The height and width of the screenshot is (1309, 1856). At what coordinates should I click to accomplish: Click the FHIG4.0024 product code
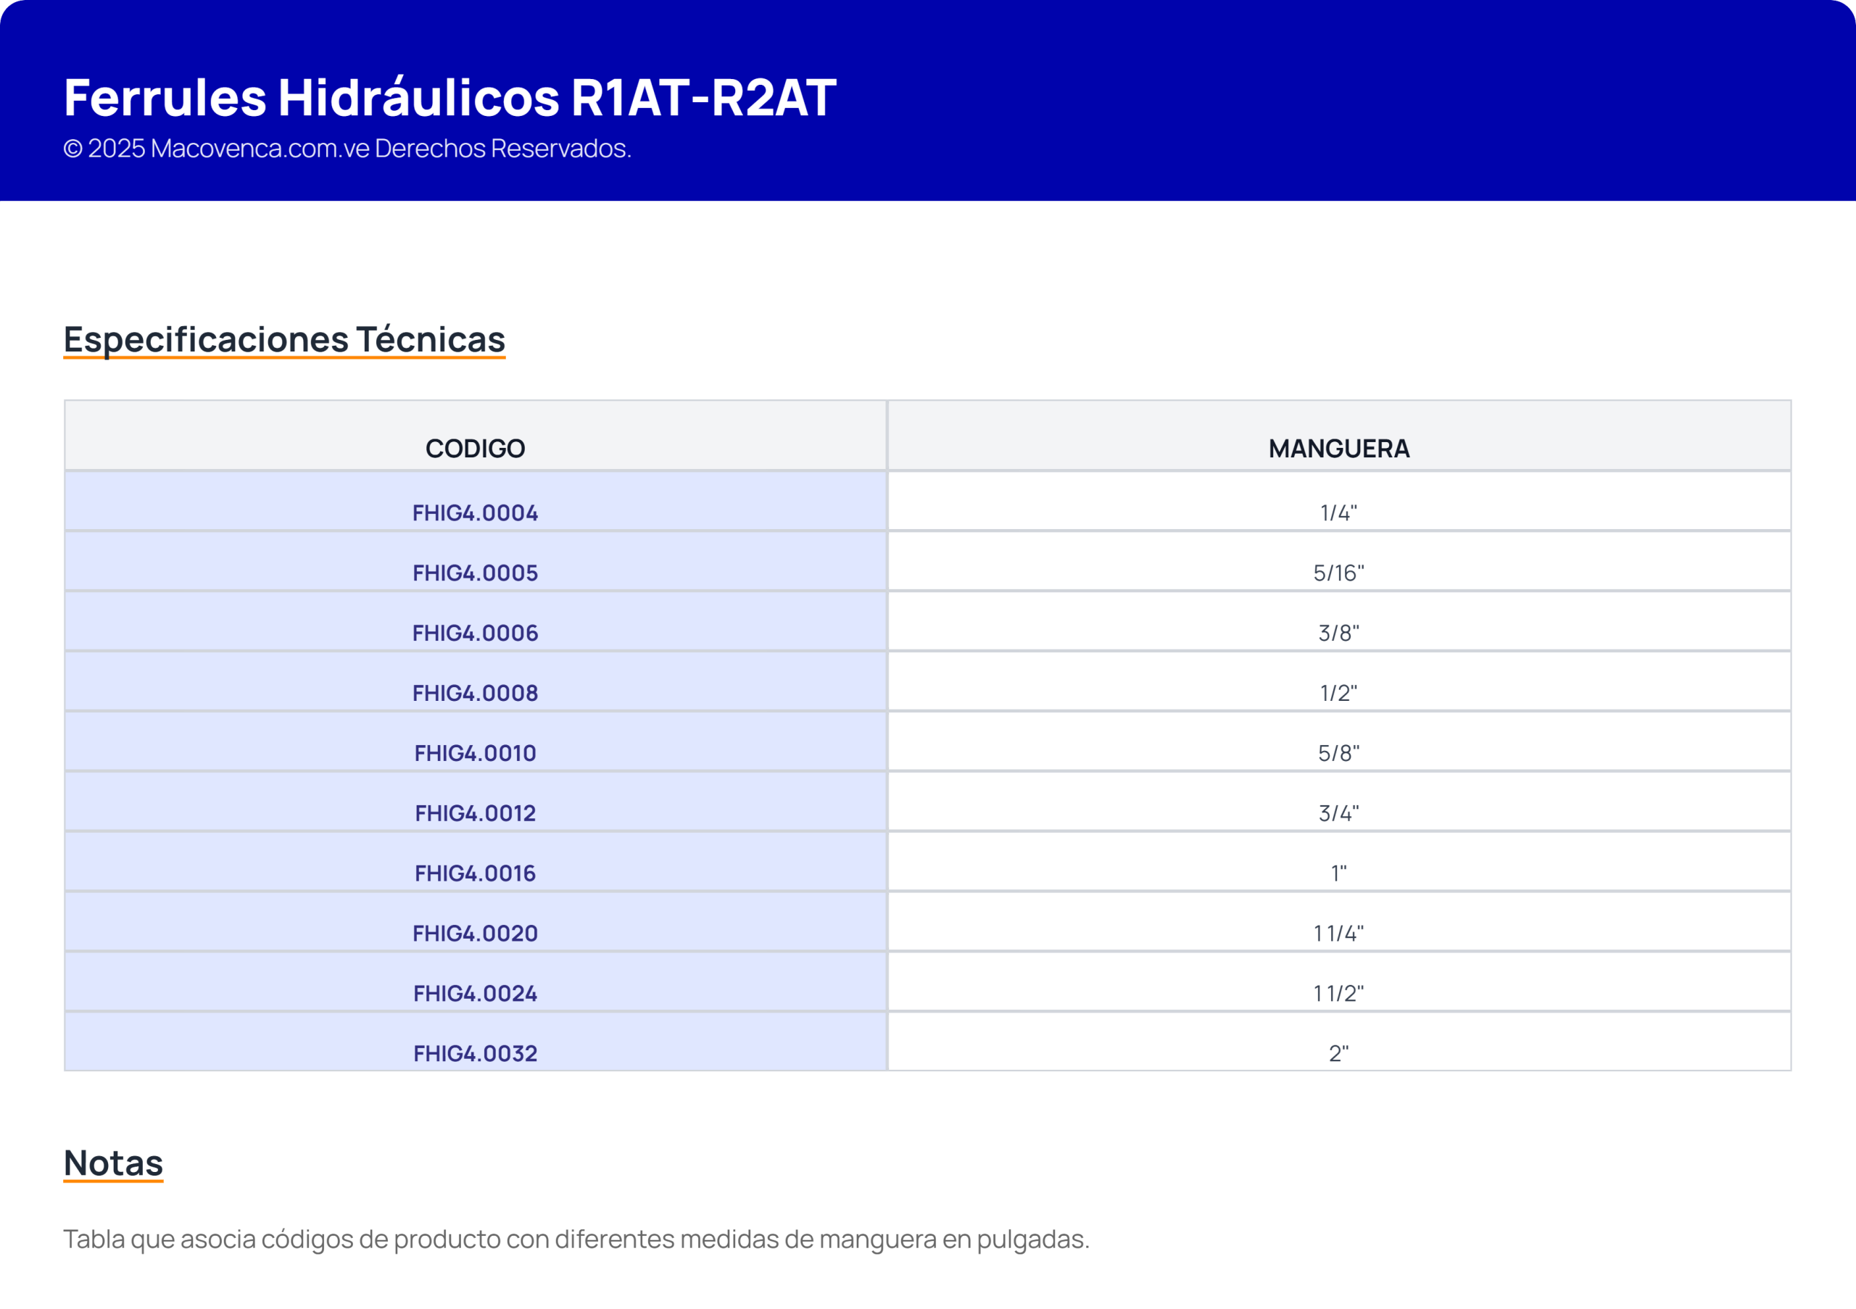(476, 993)
